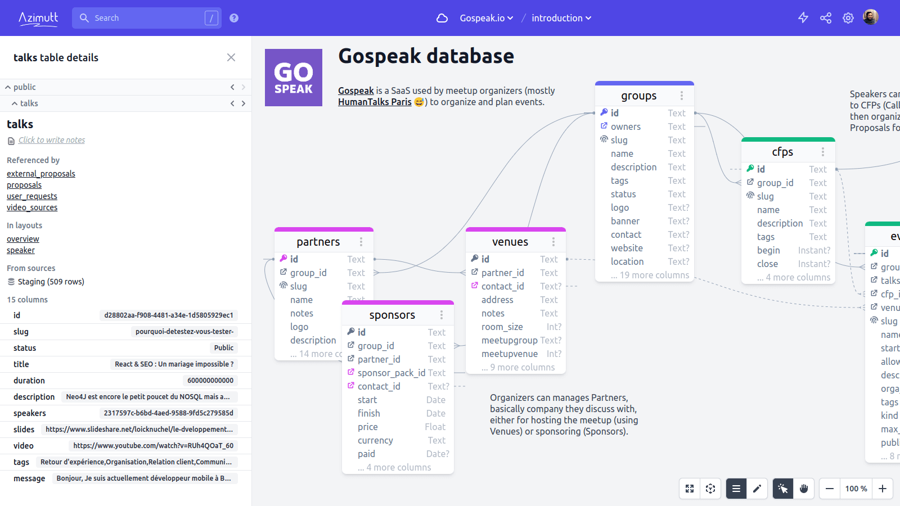The image size is (900, 506).
Task: Click the share icon in the header
Action: click(825, 17)
